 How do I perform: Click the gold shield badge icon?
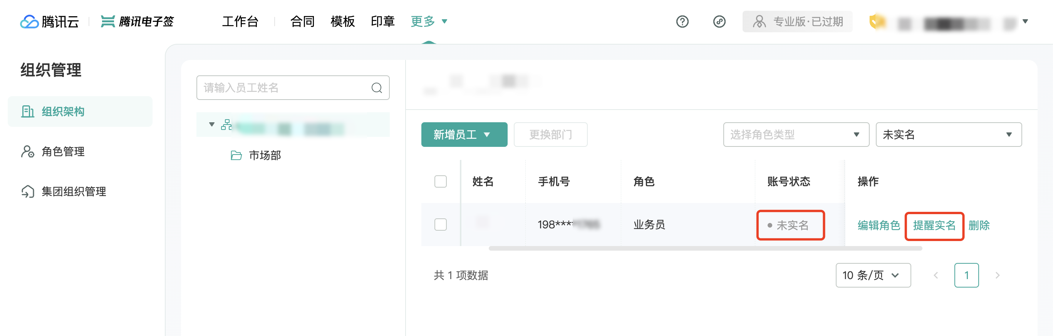[877, 22]
